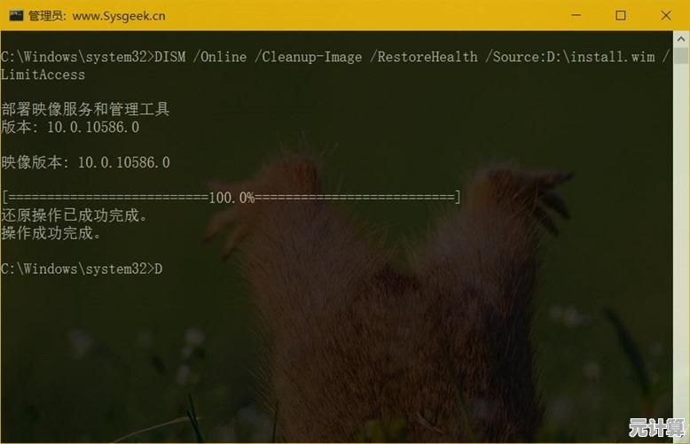
Task: Click the 映像版本: 10.0.10586.0 line
Action: click(x=85, y=163)
